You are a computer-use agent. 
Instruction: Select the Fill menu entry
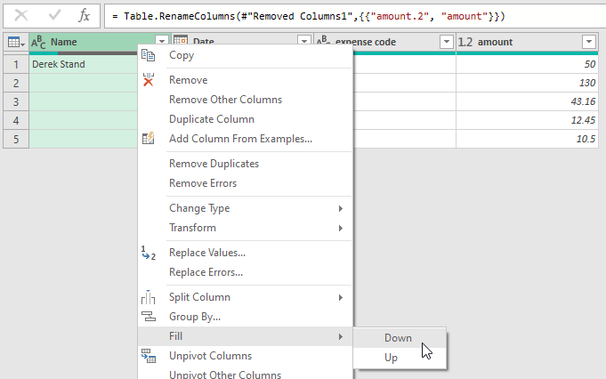(246, 336)
